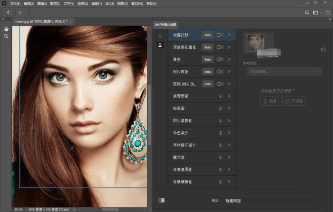333x212 pixels.
Task: Turn on the 着色 filter toggle
Action: click(220, 59)
